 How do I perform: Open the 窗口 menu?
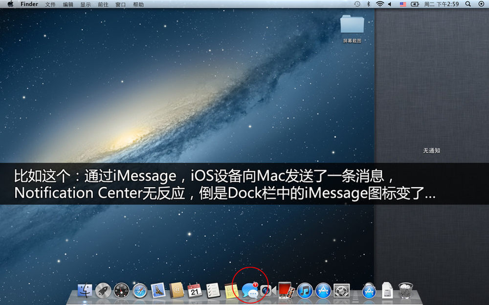tap(120, 4)
